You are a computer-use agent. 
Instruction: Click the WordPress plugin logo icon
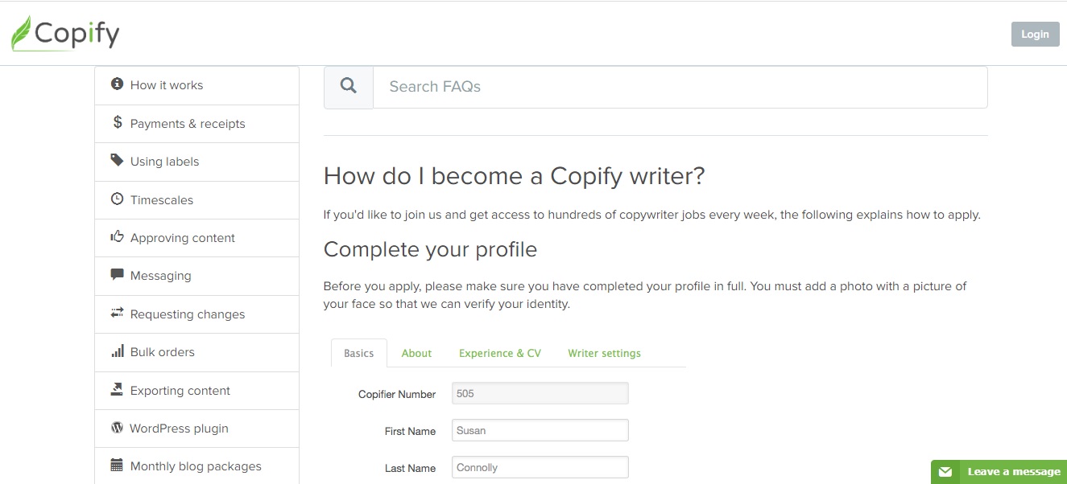click(x=118, y=428)
